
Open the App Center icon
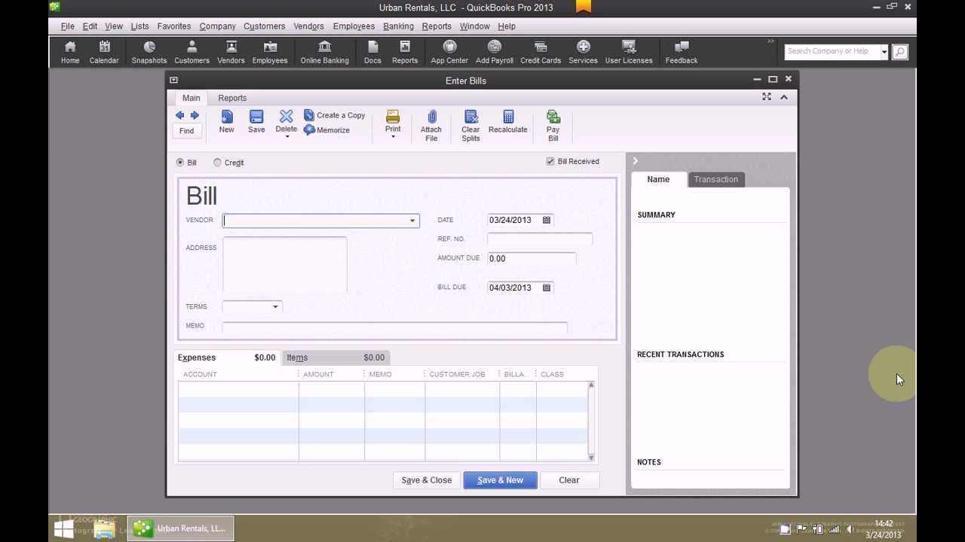pos(449,52)
